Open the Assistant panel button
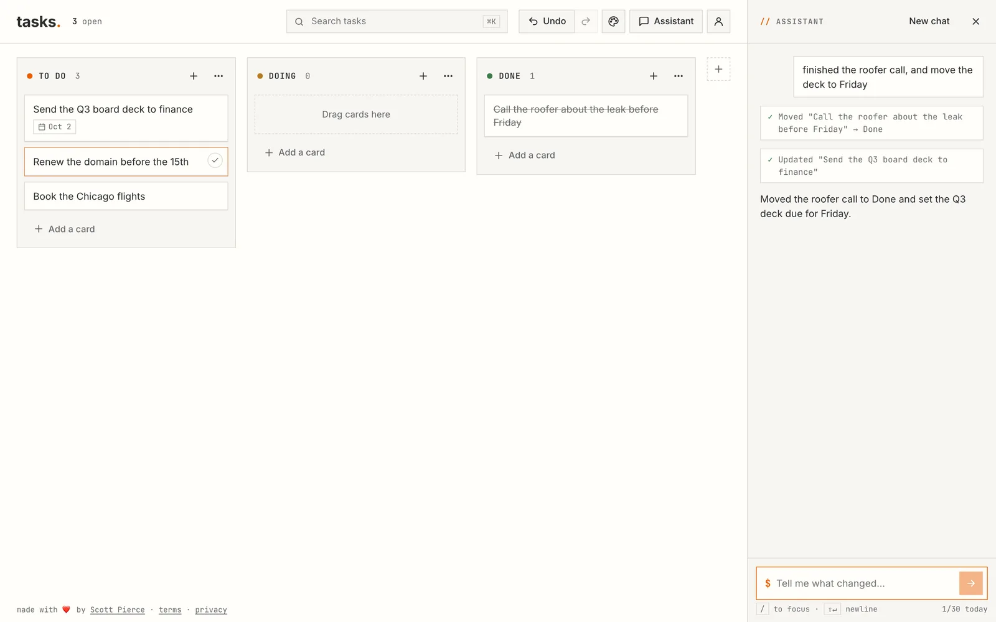 point(665,21)
